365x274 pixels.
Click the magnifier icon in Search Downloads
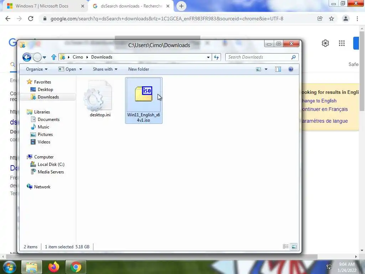(294, 57)
